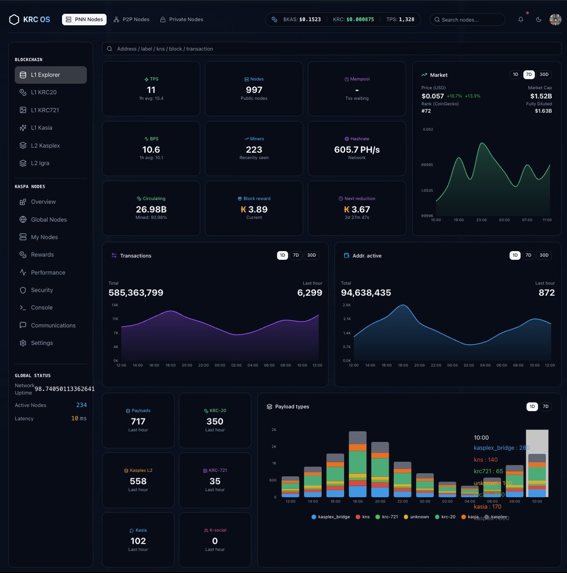This screenshot has width=567, height=573.
Task: Open the Performance activity icon
Action: point(22,272)
